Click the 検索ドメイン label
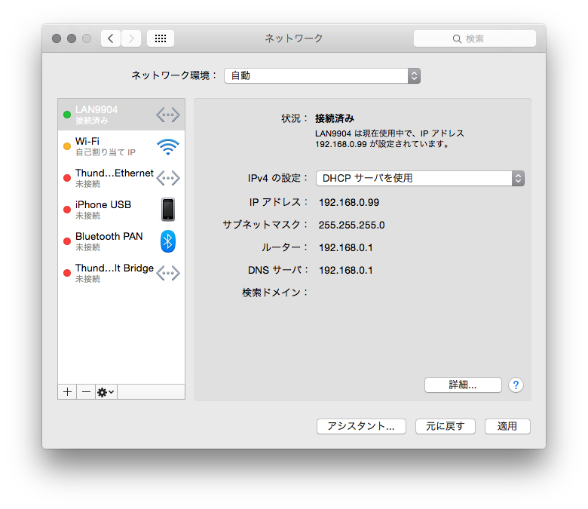 click(x=274, y=293)
